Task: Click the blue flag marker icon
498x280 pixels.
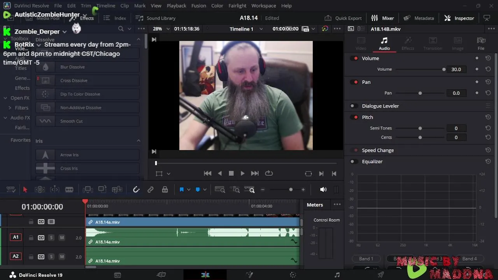Action: click(x=181, y=190)
